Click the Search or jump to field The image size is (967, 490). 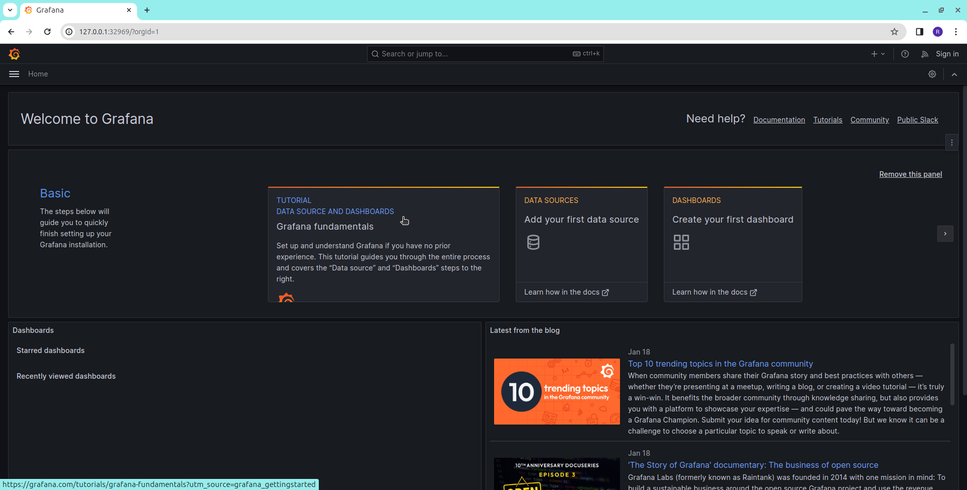point(486,54)
